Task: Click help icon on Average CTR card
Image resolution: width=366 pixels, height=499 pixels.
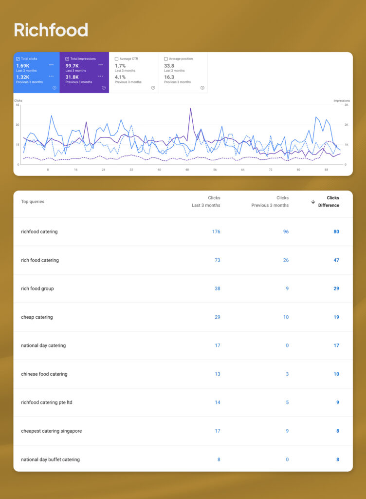Action: pyautogui.click(x=153, y=88)
